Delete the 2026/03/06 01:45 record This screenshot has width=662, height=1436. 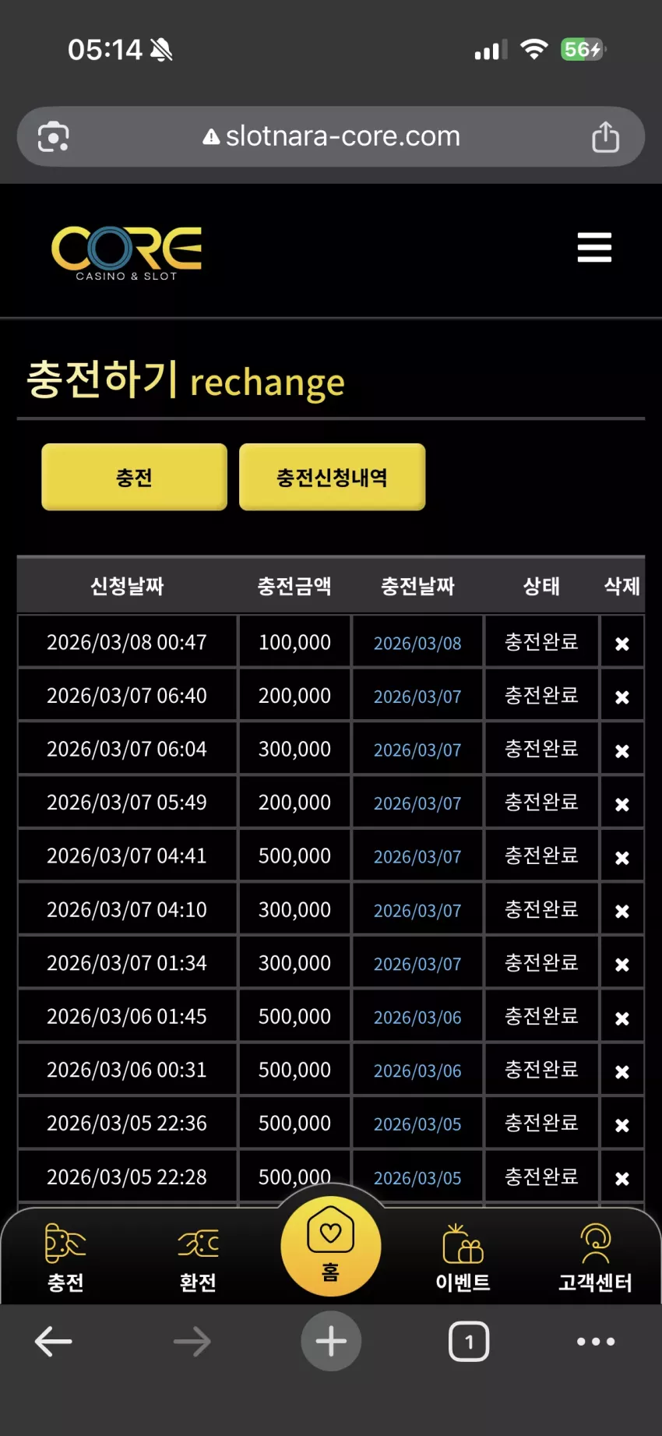(622, 1018)
